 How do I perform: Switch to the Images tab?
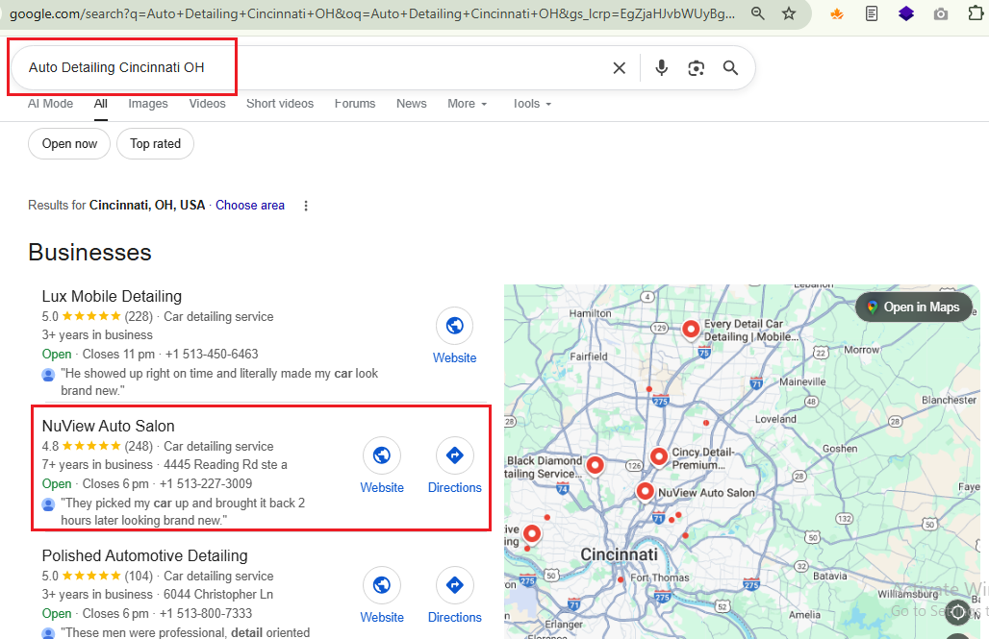click(148, 104)
